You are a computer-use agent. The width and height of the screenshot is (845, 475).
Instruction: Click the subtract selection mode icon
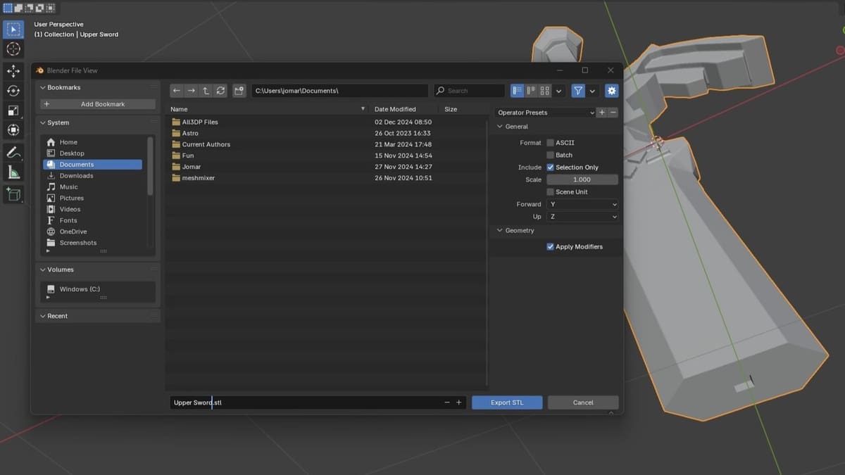coord(29,8)
